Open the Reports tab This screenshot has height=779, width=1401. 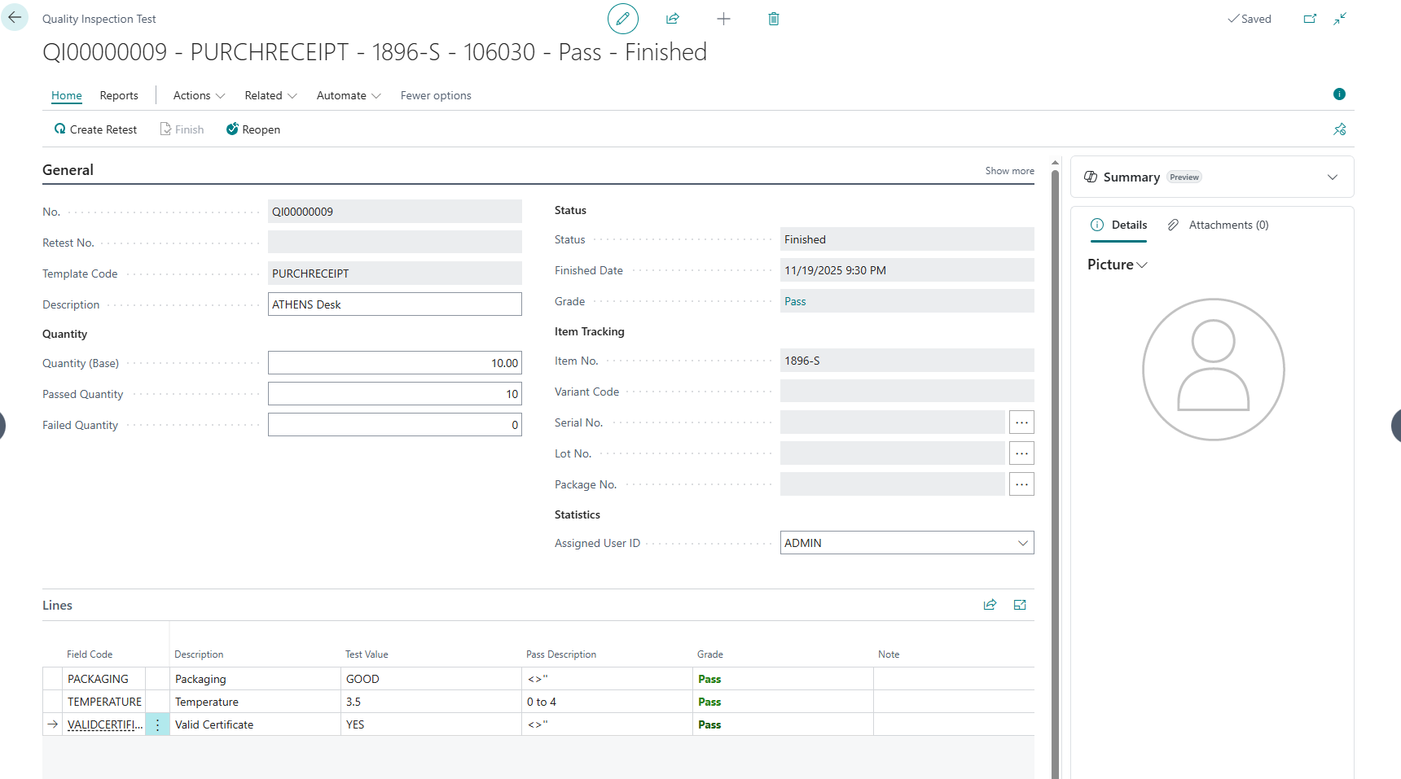point(119,95)
